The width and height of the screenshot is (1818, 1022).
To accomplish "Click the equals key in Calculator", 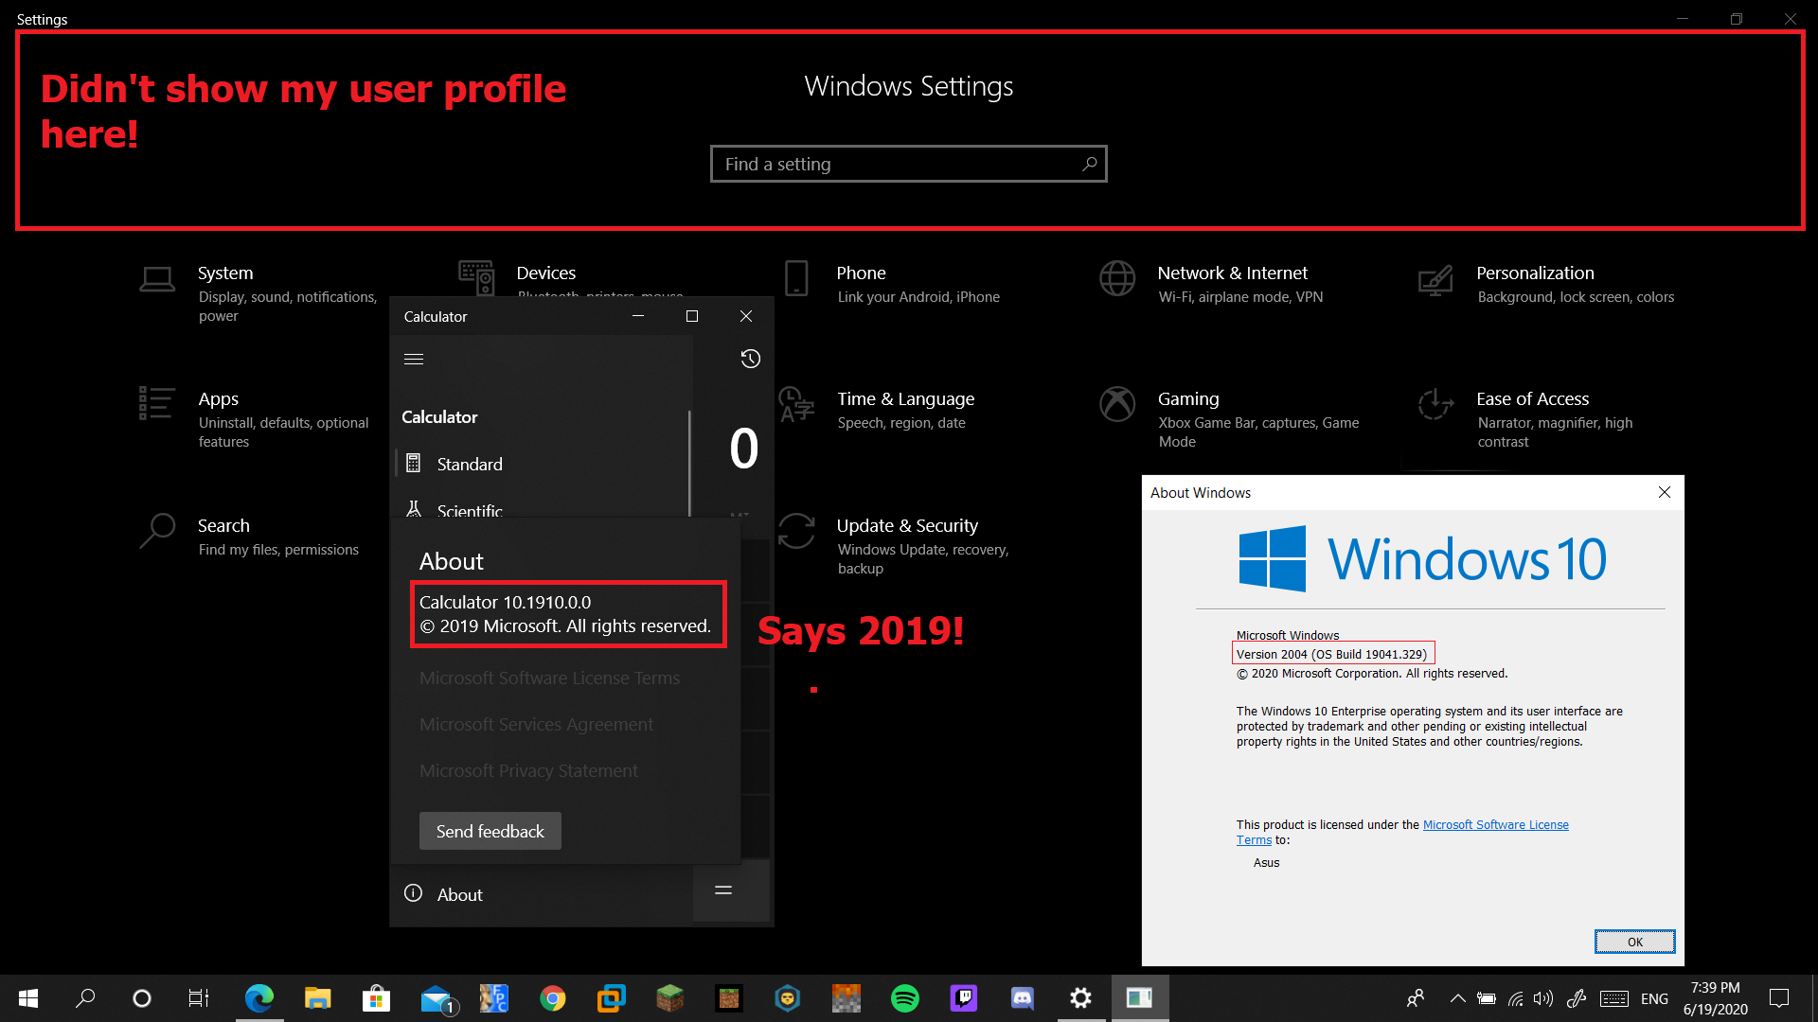I will pos(723,890).
